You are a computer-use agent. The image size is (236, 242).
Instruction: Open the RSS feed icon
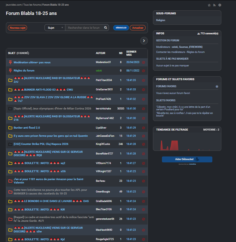(214, 5)
